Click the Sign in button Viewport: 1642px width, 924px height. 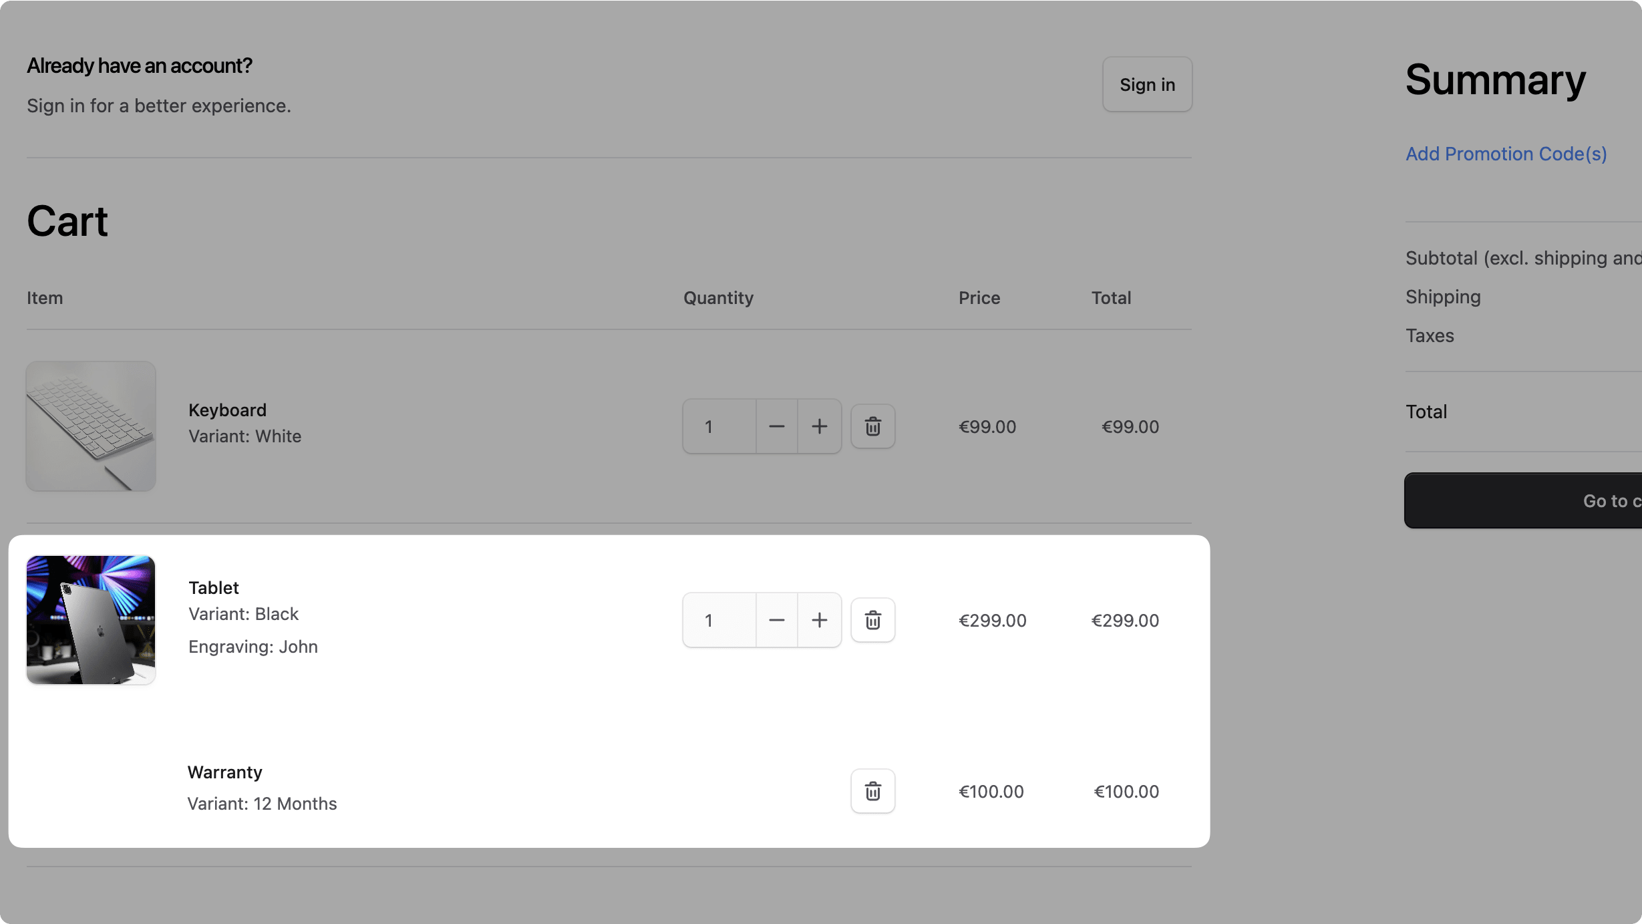click(x=1147, y=84)
